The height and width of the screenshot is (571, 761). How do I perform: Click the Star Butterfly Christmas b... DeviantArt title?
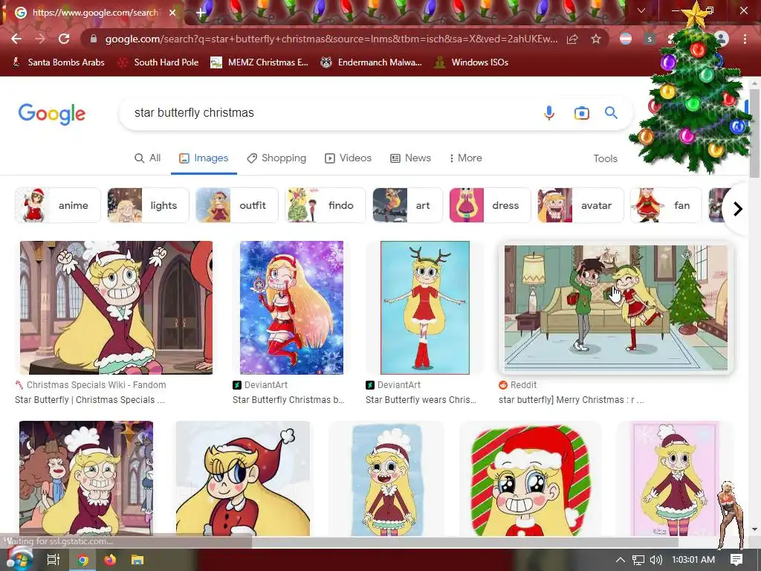tap(288, 399)
